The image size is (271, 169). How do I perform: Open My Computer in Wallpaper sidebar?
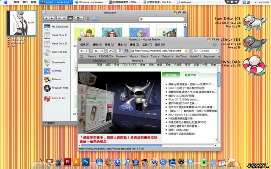(56, 27)
